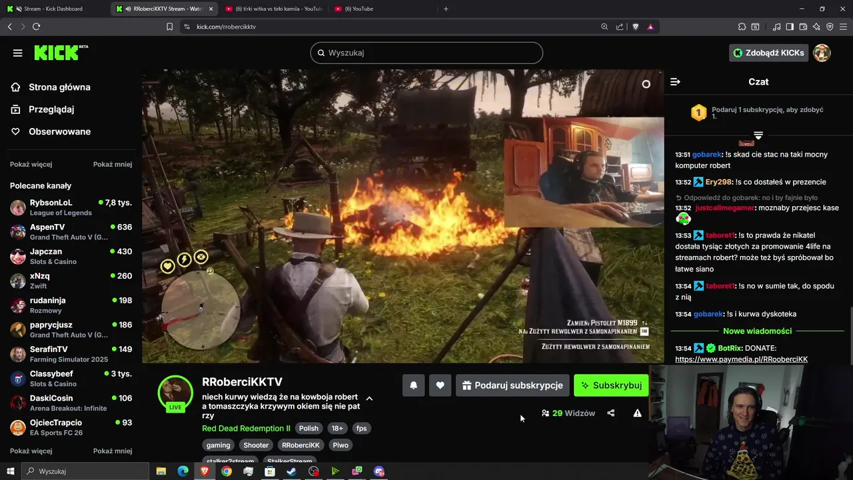
Task: Open OjciecTrapcio channel from sidebar
Action: point(71,427)
